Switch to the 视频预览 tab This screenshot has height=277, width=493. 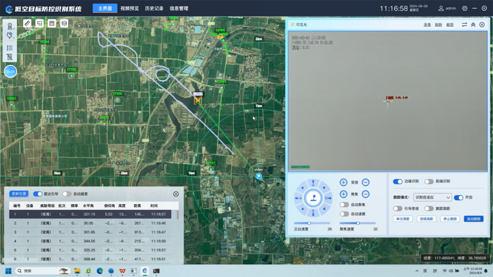130,8
